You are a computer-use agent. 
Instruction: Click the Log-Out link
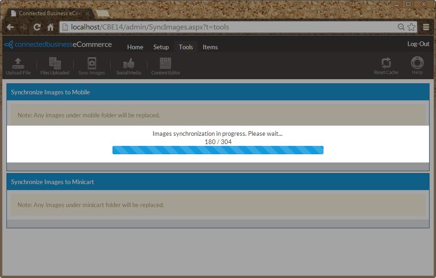pyautogui.click(x=418, y=44)
